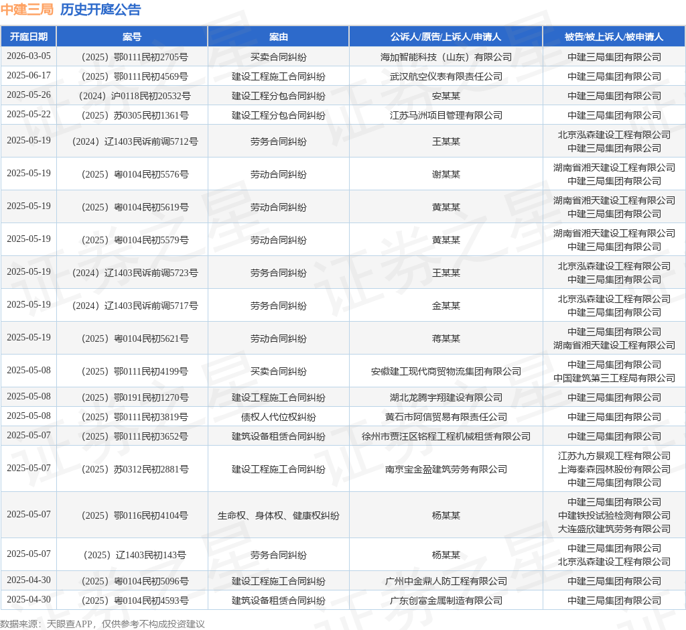The image size is (686, 630).
Task: Click plaintiff 南京宝金盈建筑劳务有限公司
Action: (x=445, y=469)
